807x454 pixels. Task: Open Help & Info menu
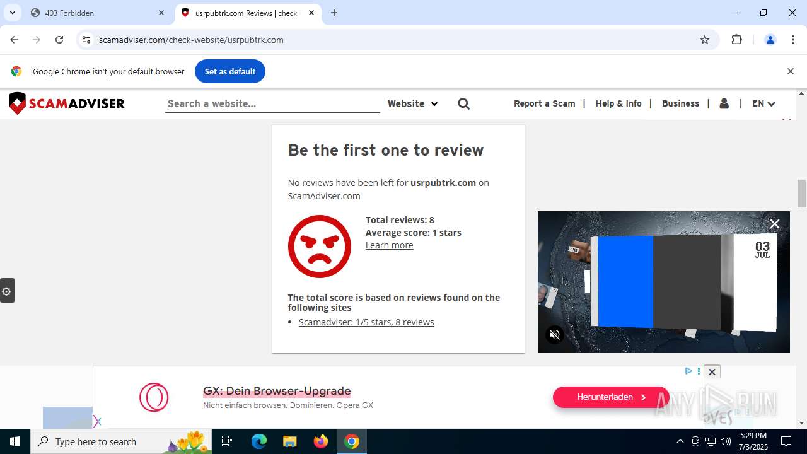618,103
